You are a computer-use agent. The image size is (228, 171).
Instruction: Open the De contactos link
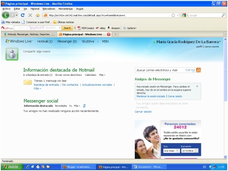pos(70,85)
